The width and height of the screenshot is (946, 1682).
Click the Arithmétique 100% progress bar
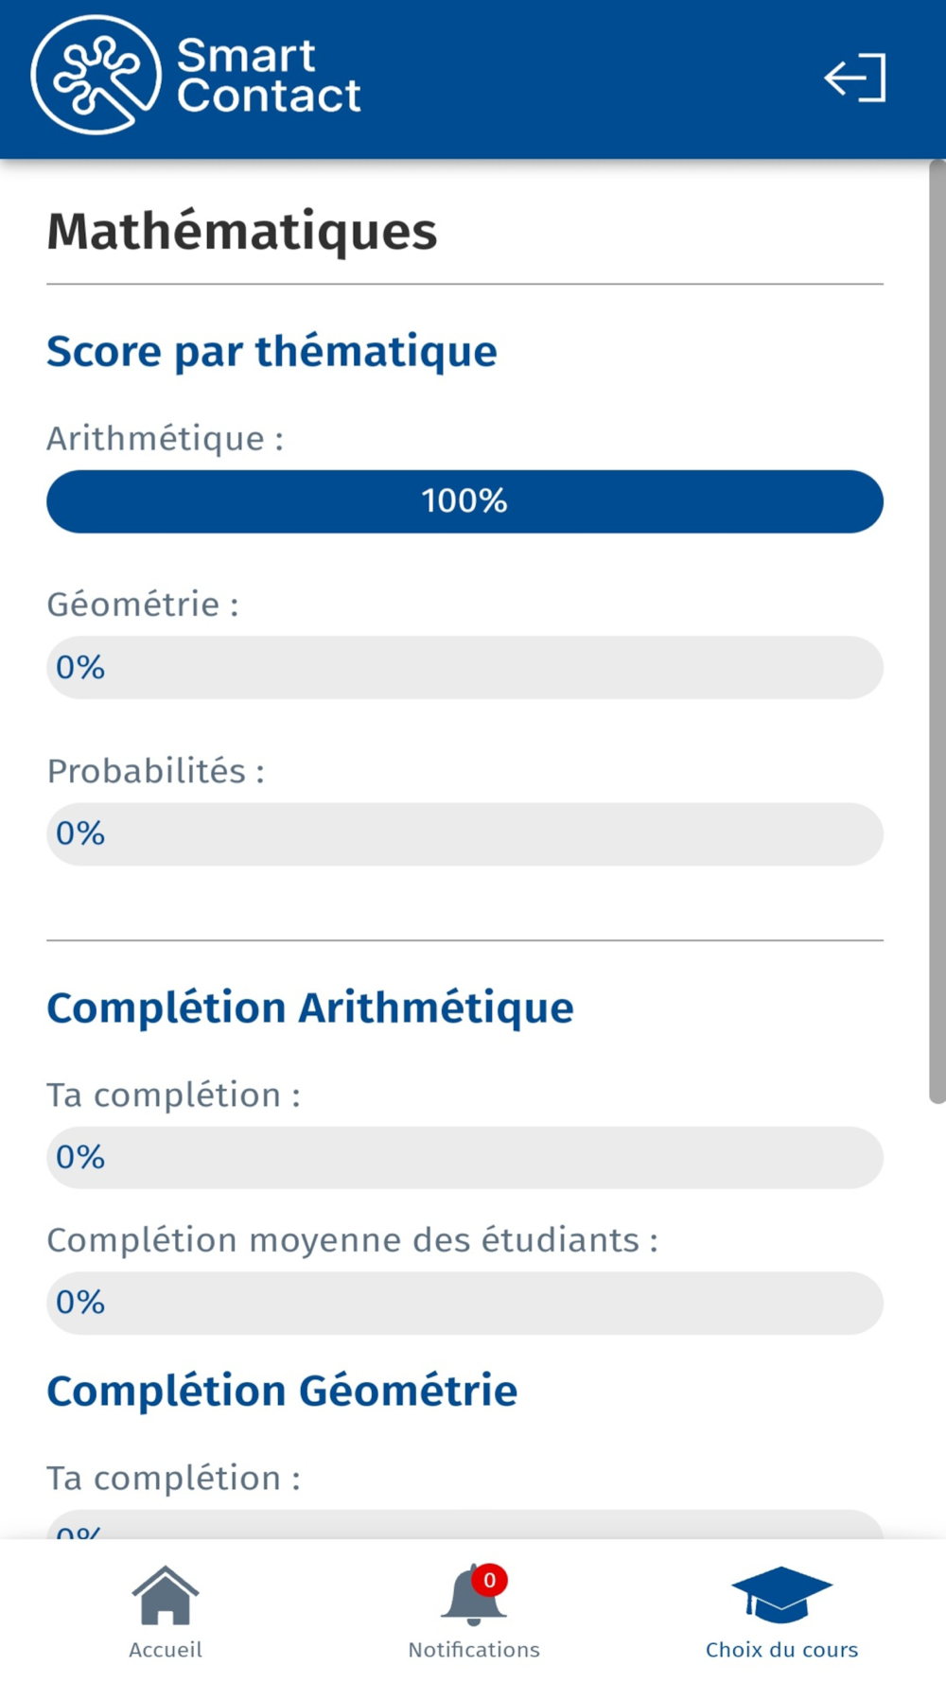(464, 501)
